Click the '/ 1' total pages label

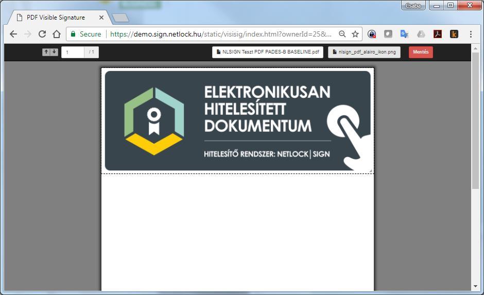pyautogui.click(x=91, y=52)
